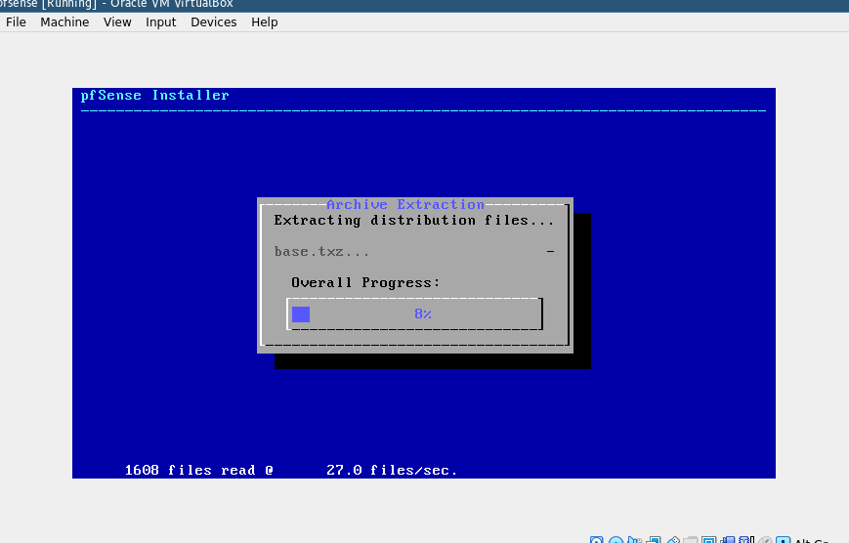Click the 'base.txz...' file entry
This screenshot has width=849, height=543.
pyautogui.click(x=321, y=252)
